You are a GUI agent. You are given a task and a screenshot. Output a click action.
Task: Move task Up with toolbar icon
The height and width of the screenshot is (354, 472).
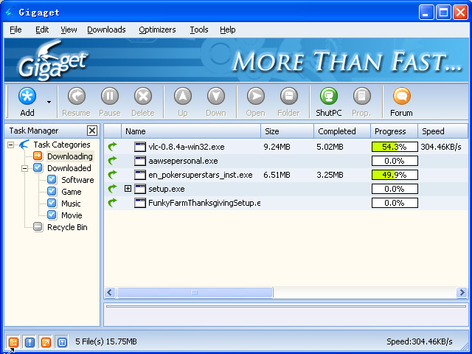coord(183,97)
